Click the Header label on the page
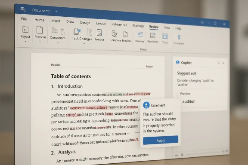248x165 pixels. (x=56, y=65)
